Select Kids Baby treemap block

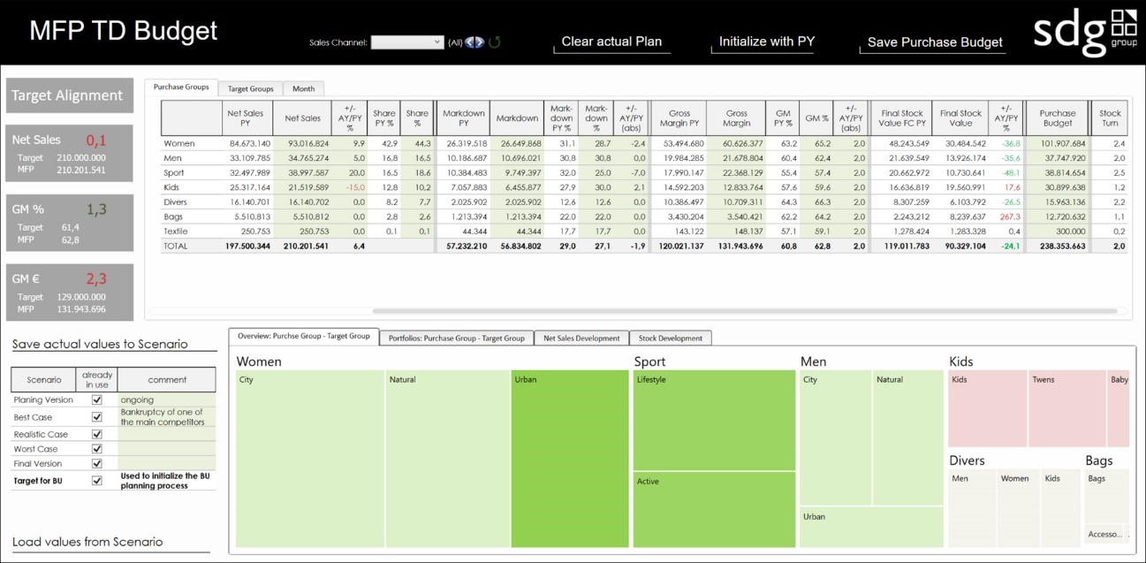(1119, 408)
